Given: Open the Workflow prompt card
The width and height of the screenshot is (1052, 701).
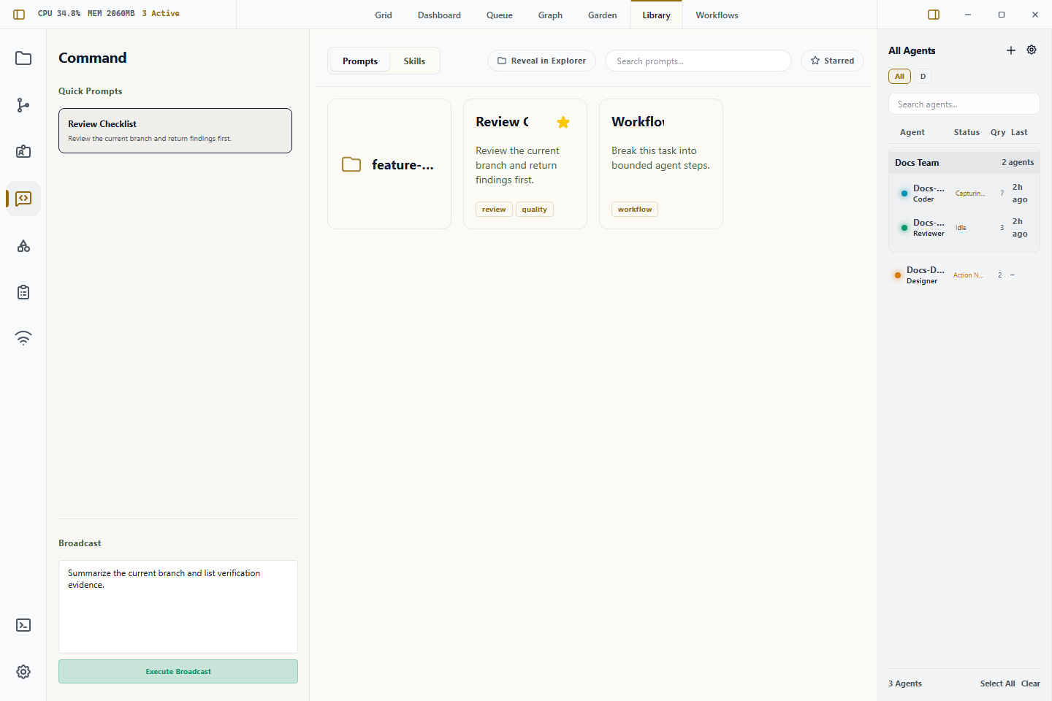Looking at the screenshot, I should (661, 164).
